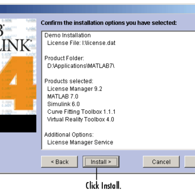195x195 pixels.
Task: Select the D:\Applications\MATLAB7\ path line
Action: tap(81, 66)
